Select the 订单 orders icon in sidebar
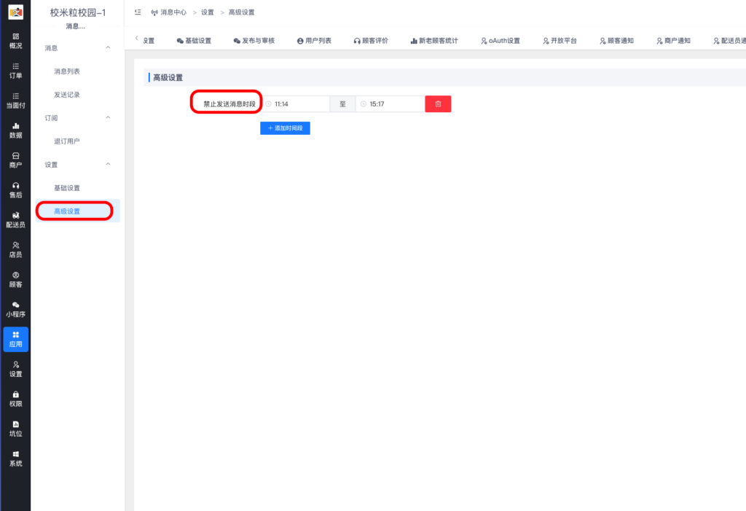The width and height of the screenshot is (746, 511). coord(15,70)
